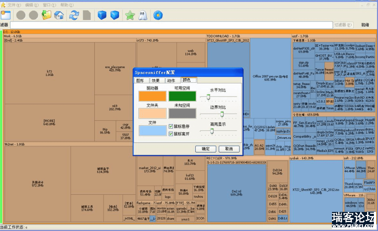378x231 pixels.
Task: Click the Home house icon
Action: coord(59,15)
